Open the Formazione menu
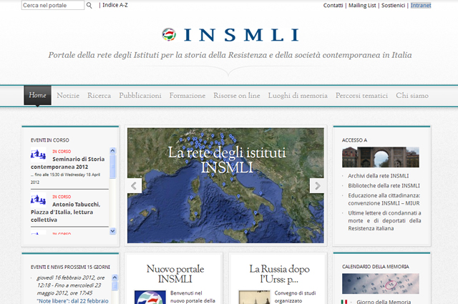Screen dimensions: 458x304 [x=187, y=96]
